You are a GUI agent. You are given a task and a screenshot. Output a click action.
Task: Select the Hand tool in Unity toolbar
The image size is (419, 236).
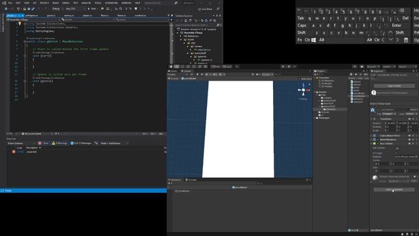click(x=171, y=66)
